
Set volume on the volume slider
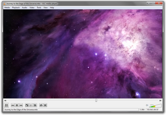click(x=155, y=106)
